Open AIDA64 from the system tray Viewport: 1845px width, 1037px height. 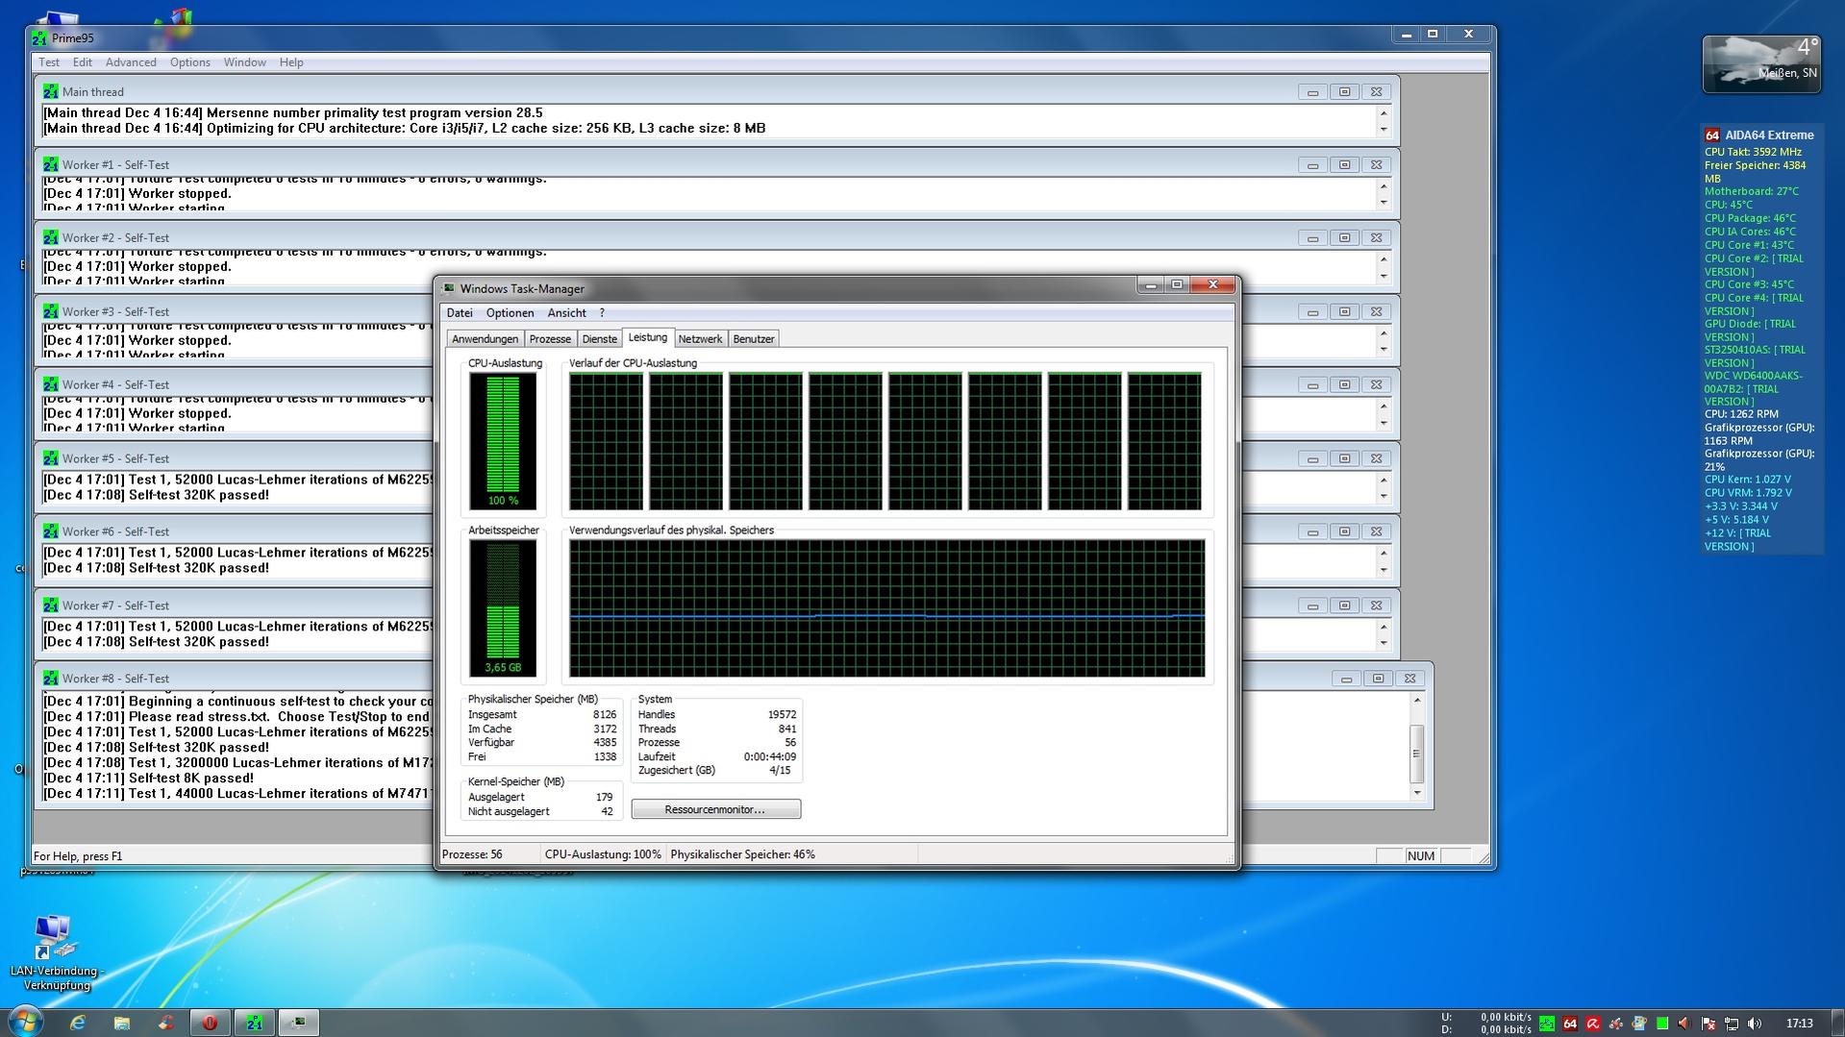(x=1570, y=1024)
